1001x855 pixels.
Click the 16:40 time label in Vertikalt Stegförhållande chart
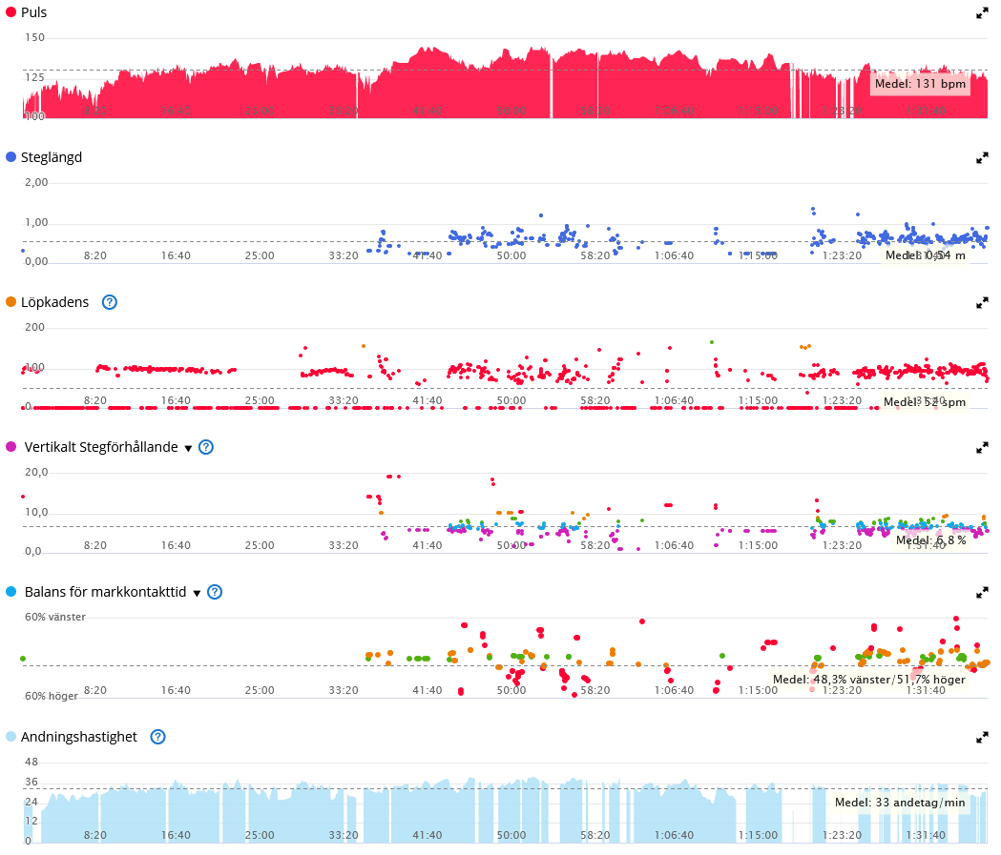point(176,545)
